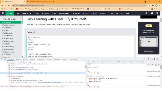This screenshot has height=91, width=162.
Task: Select the highlighted h2 Easy Learning node
Action: [43, 73]
